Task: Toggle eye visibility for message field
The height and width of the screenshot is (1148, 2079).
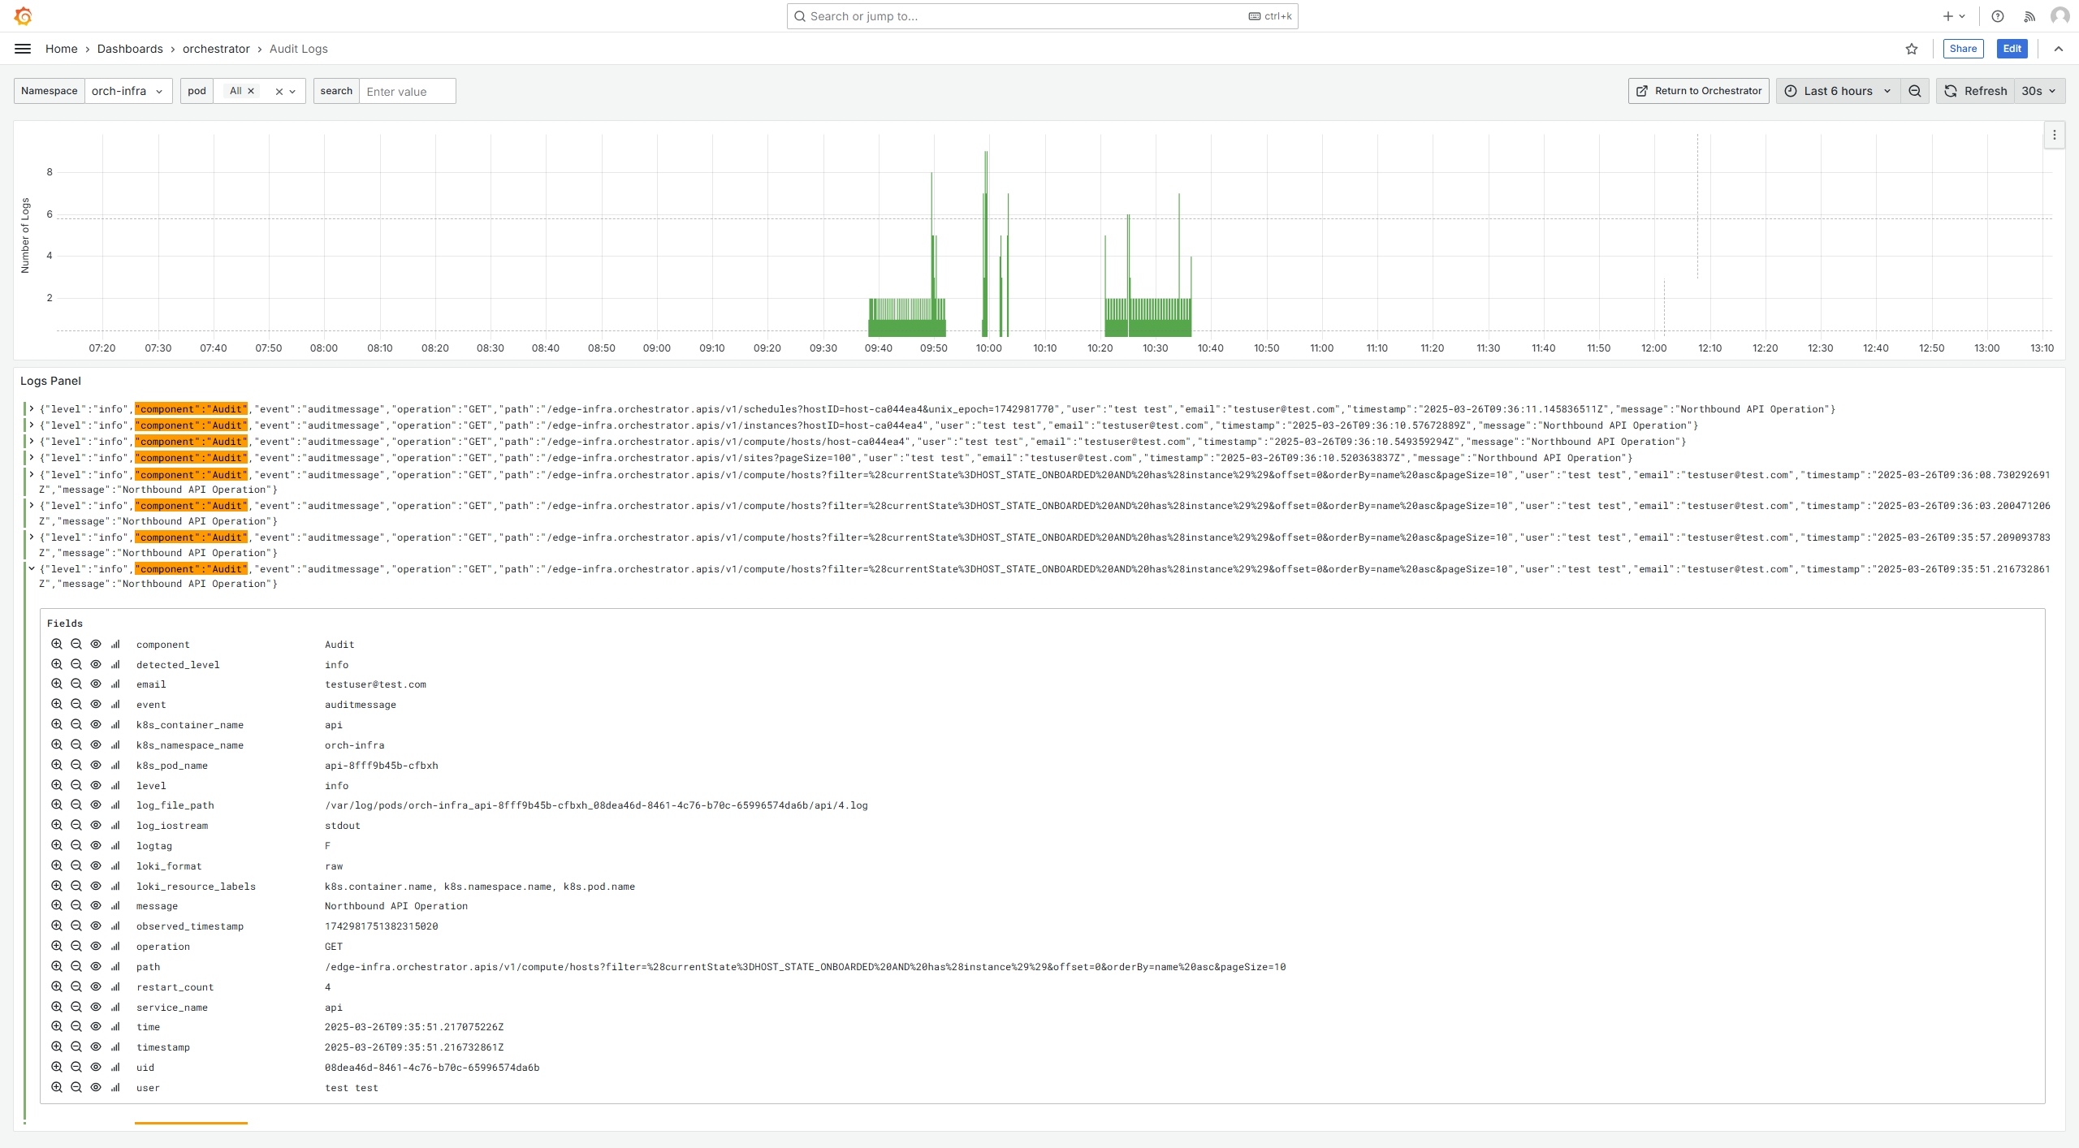Action: click(96, 905)
